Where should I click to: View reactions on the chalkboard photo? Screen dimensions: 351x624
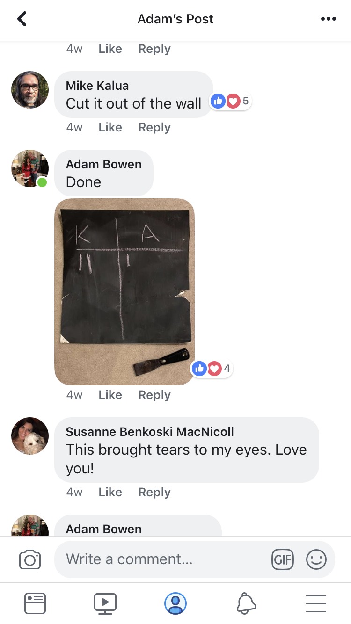(212, 369)
